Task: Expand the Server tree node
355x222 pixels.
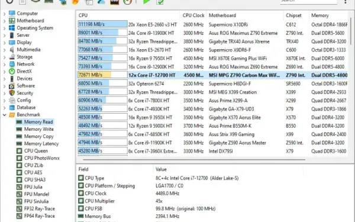Action: click(x=4, y=36)
